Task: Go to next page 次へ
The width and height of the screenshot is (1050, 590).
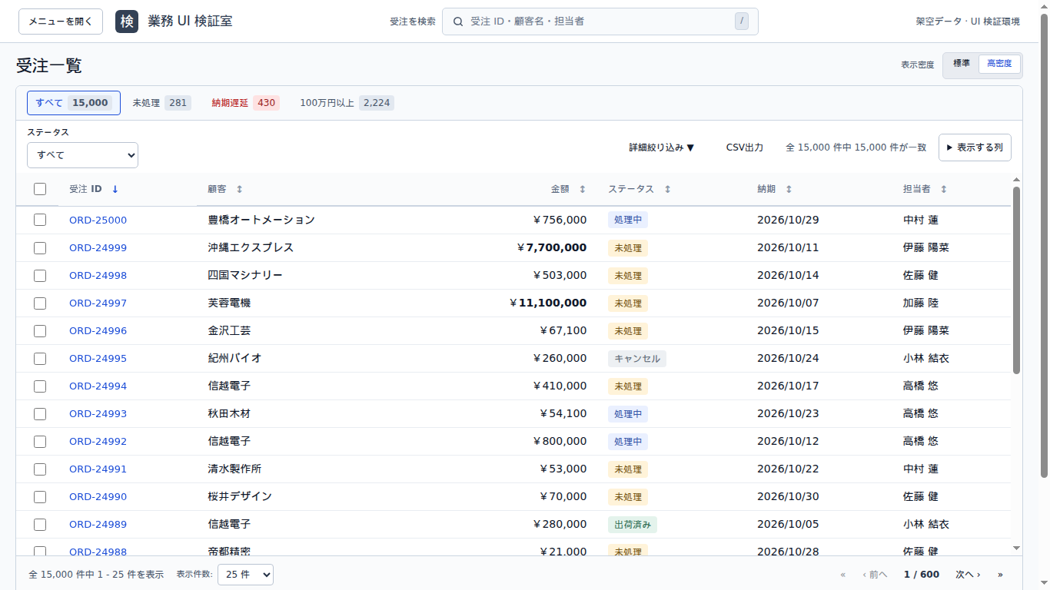Action: (x=968, y=575)
